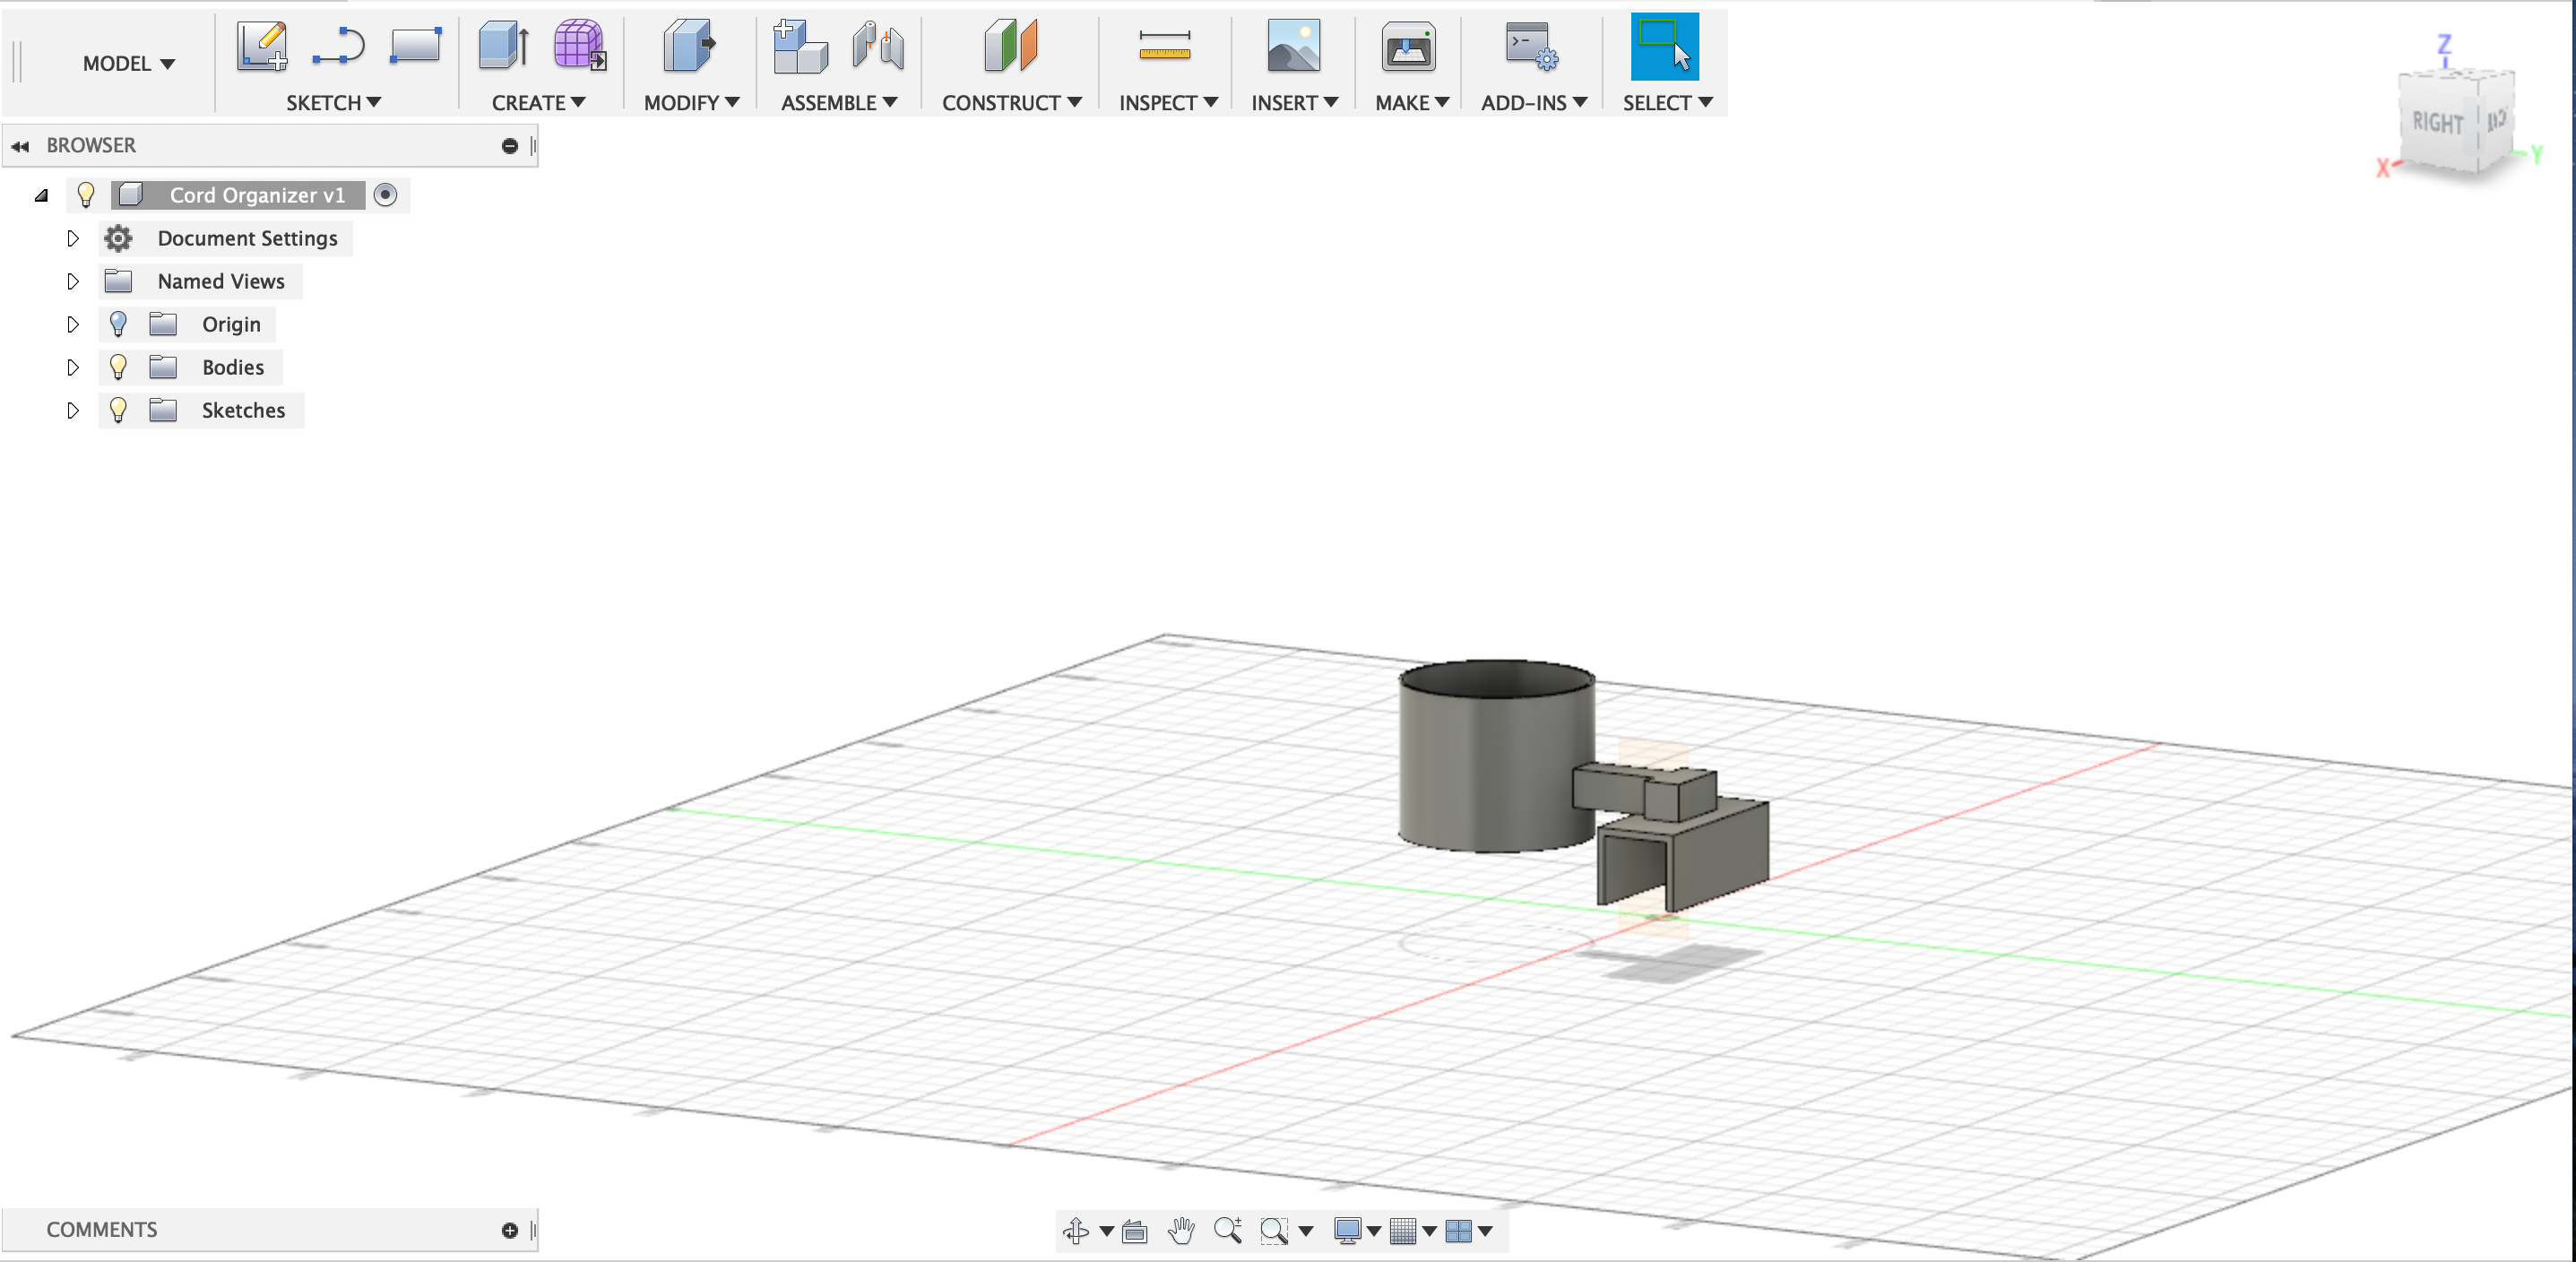Toggle Sketches folder visibility lightbulb
The image size is (2576, 1262).
(x=118, y=410)
